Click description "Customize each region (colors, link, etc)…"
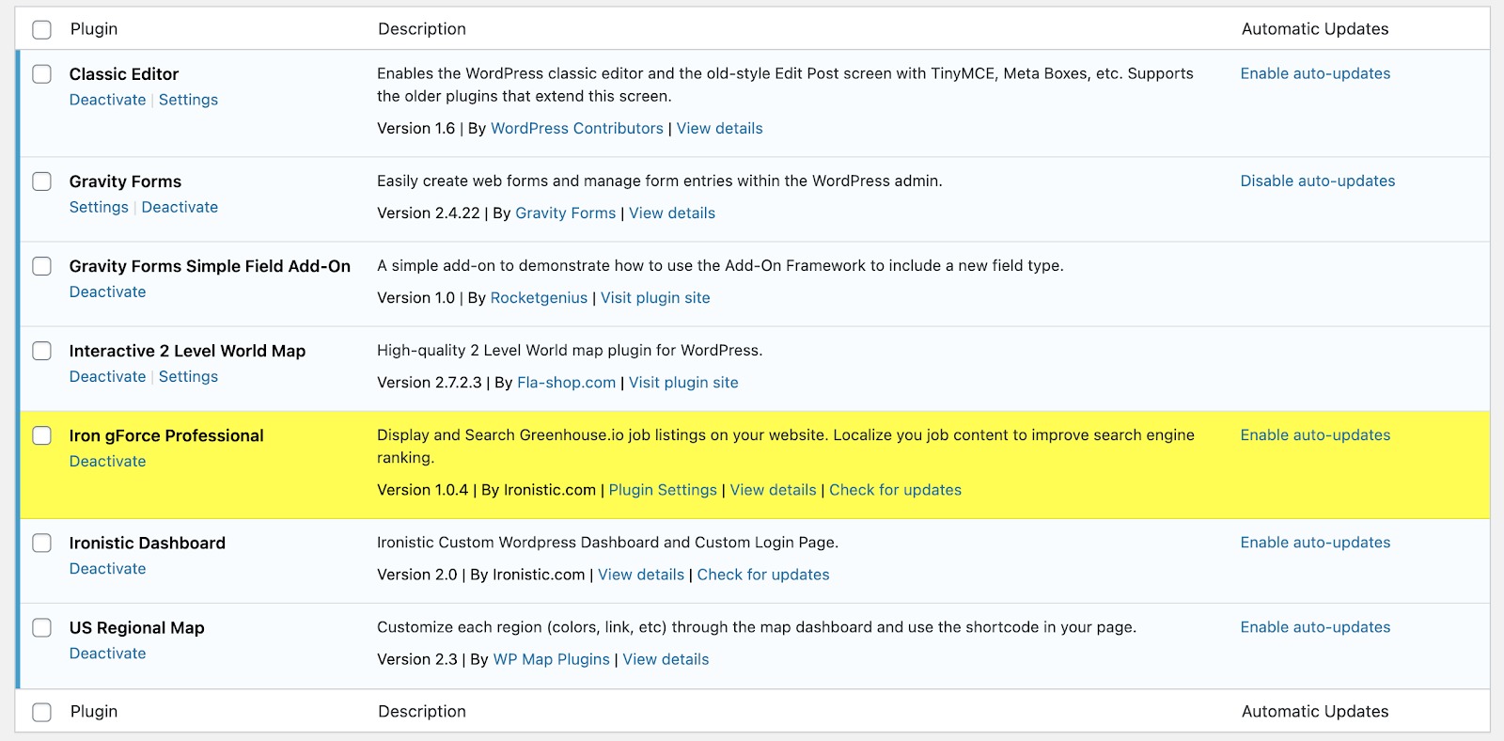 757,626
